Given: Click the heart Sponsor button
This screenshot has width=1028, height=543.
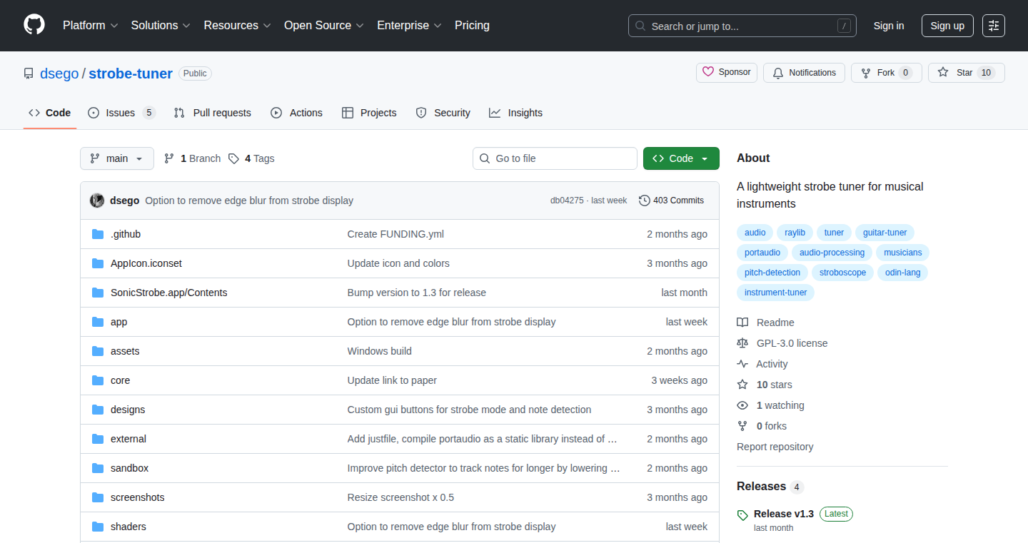Looking at the screenshot, I should point(727,72).
